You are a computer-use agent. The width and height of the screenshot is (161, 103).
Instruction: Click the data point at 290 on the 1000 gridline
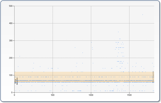click(x=91, y=42)
